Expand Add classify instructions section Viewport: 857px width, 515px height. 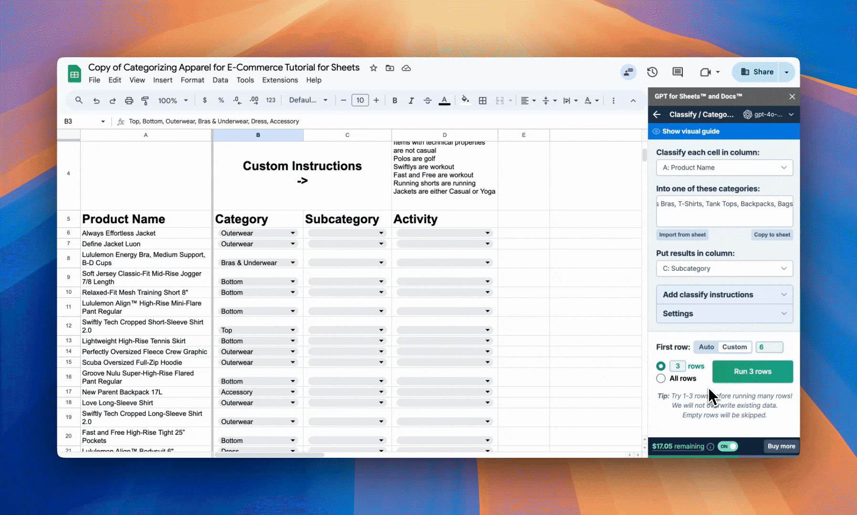click(724, 295)
